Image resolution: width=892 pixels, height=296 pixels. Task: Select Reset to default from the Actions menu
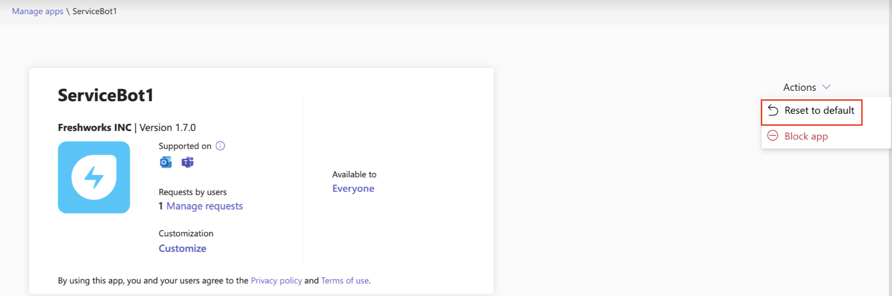(x=812, y=112)
